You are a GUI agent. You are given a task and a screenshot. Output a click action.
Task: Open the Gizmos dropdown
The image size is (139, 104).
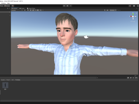point(113,10)
